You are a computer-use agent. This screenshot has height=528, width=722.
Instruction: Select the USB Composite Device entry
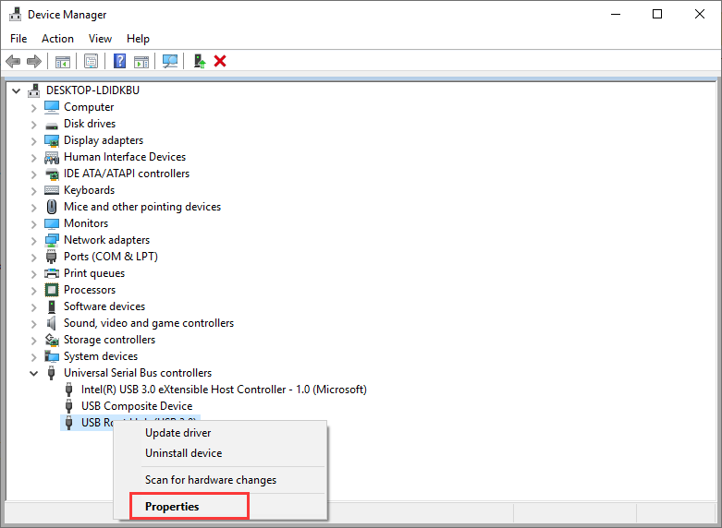pyautogui.click(x=137, y=406)
